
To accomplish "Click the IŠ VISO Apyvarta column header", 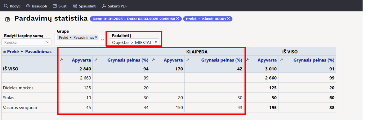I will (267, 60).
